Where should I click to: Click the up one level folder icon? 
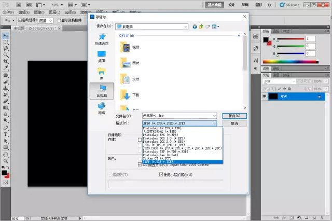coord(202,26)
